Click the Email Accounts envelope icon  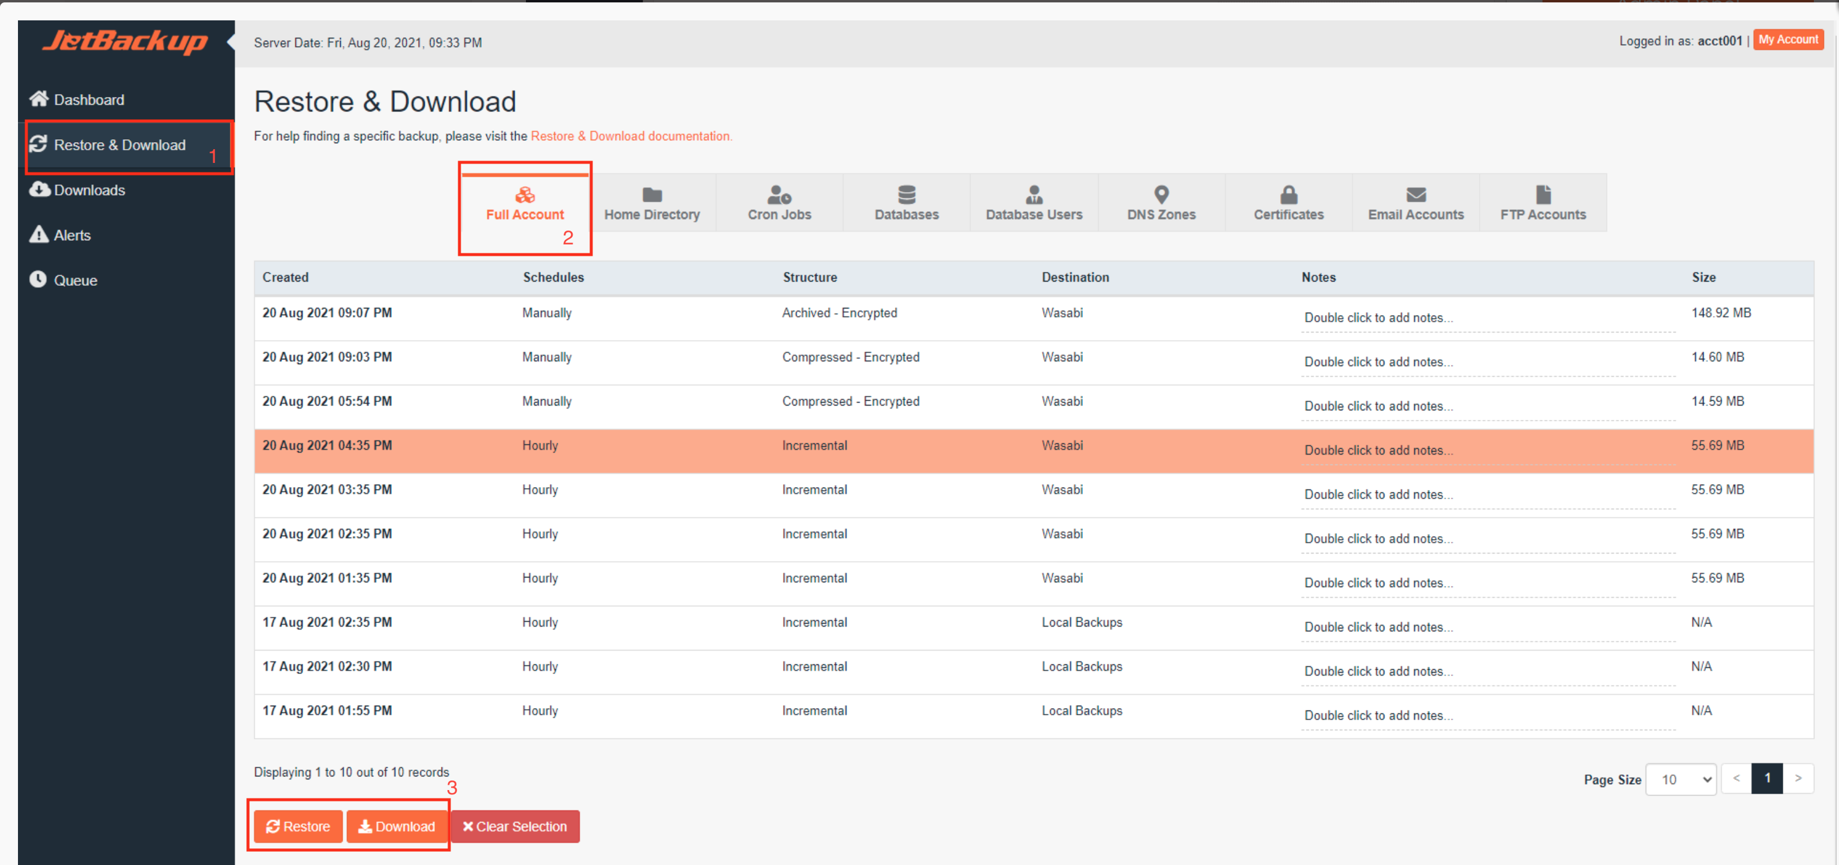point(1415,194)
